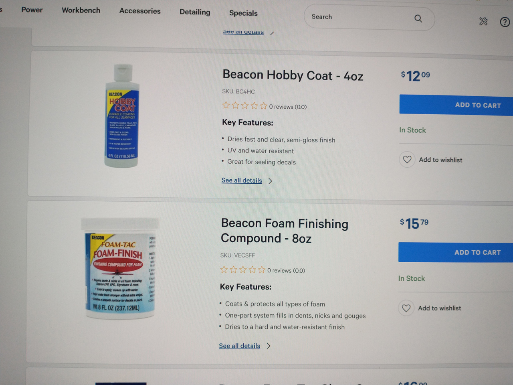Click Hobby Coat star rating
This screenshot has width=513, height=385.
[244, 106]
